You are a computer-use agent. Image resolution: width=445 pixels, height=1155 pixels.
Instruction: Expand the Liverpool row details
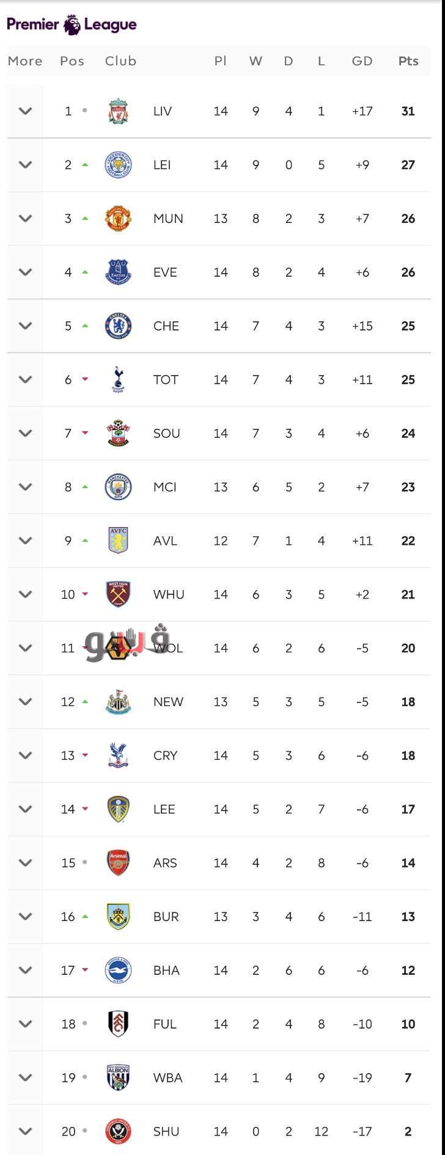25,111
